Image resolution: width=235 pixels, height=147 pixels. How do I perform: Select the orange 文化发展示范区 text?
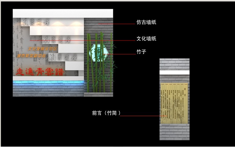(43, 49)
